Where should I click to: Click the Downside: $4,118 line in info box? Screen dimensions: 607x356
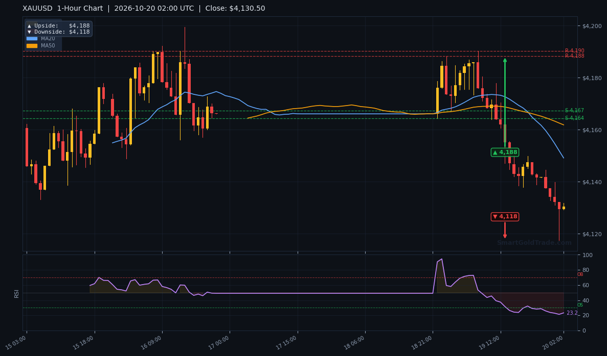[x=58, y=32]
